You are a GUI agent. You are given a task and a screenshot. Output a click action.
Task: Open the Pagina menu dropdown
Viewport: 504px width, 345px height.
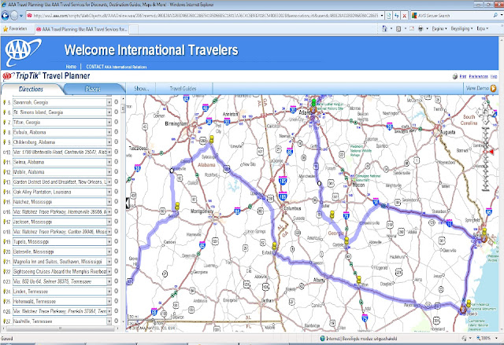point(439,28)
